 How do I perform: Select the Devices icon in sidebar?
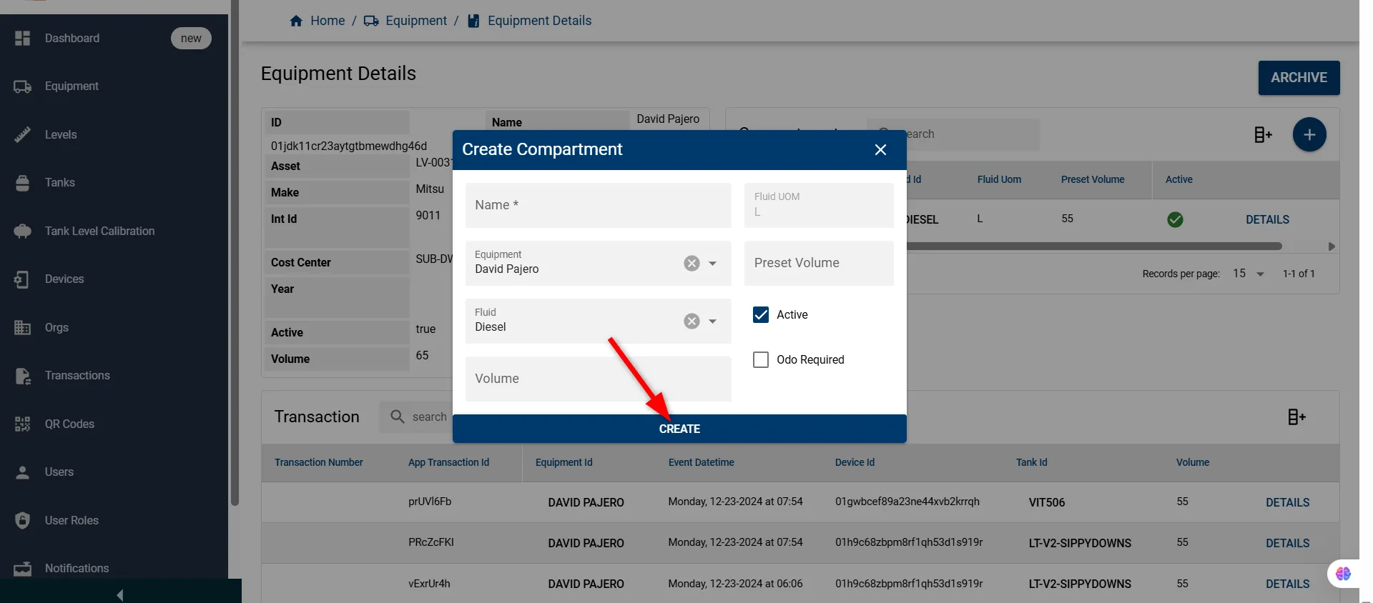(x=23, y=279)
